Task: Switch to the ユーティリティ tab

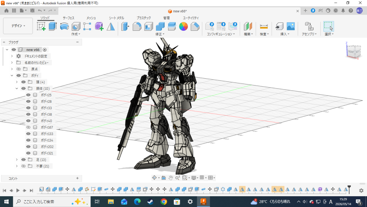Action: click(x=191, y=18)
